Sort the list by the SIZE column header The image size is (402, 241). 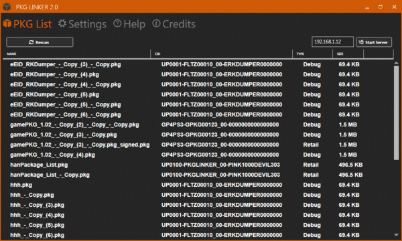tap(348, 54)
